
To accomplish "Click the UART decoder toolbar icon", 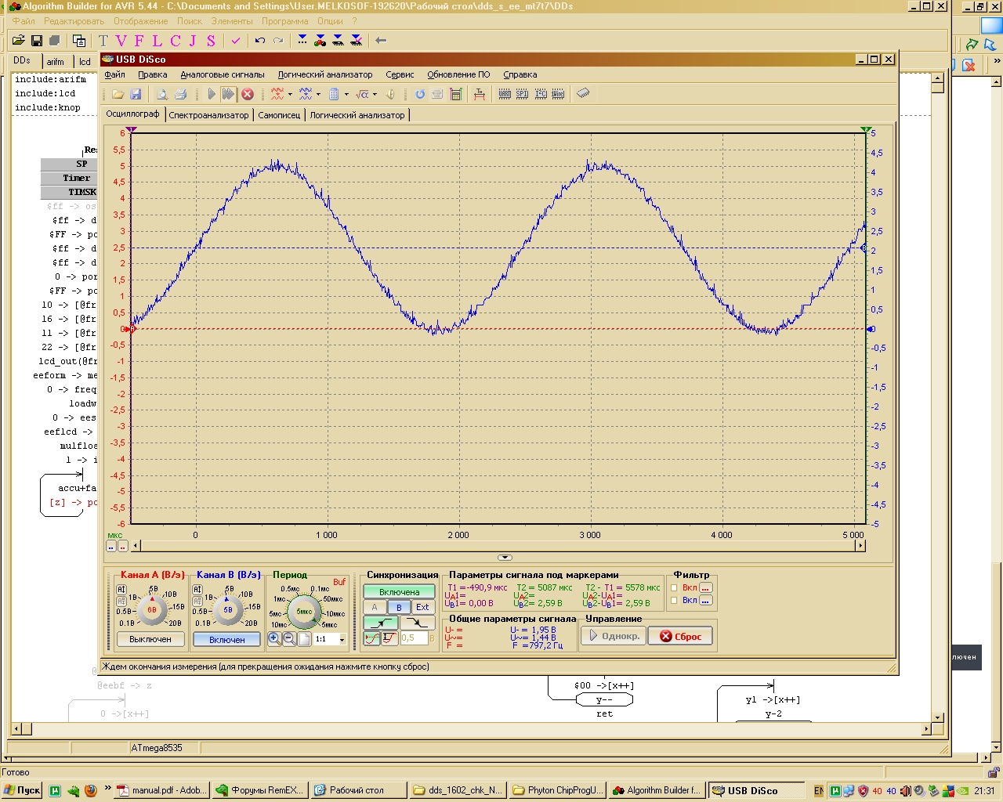I will 505,94.
